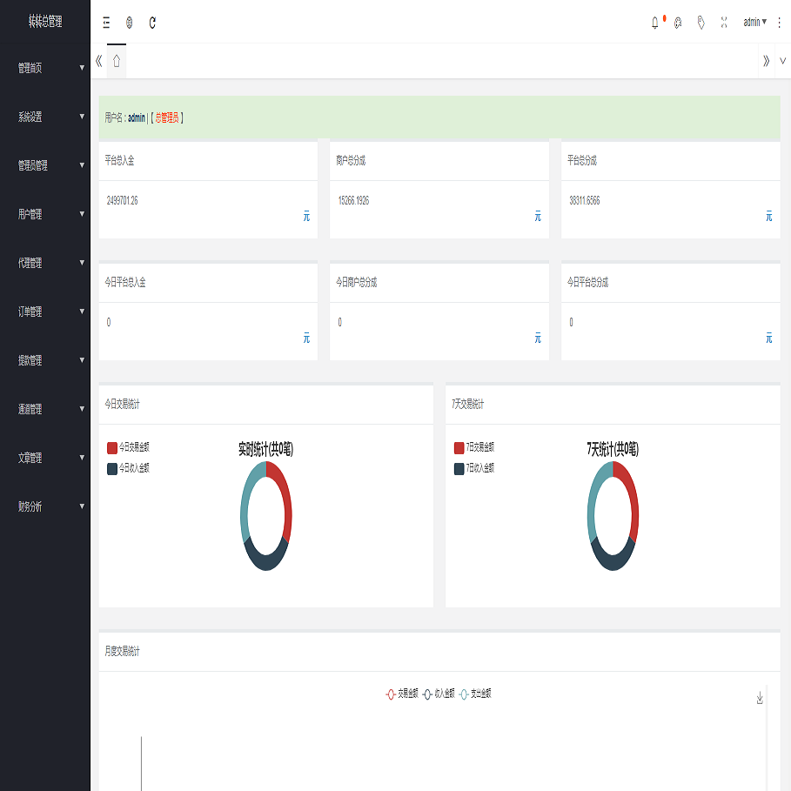Click the tag note icon in header

tap(701, 23)
